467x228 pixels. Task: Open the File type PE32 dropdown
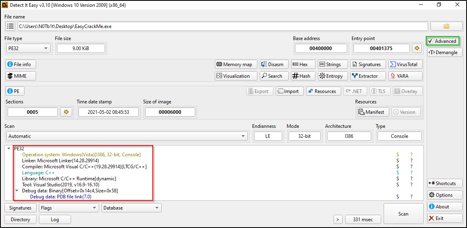click(x=28, y=48)
